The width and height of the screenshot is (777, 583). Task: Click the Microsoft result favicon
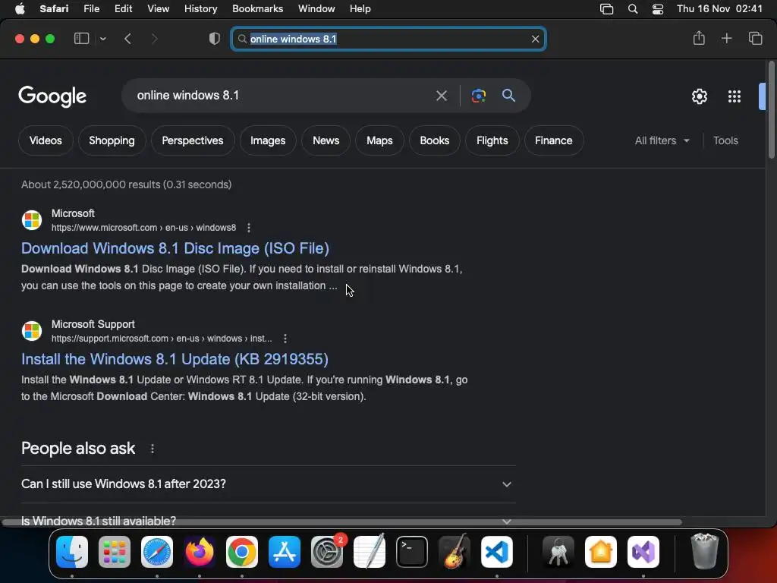tap(32, 220)
